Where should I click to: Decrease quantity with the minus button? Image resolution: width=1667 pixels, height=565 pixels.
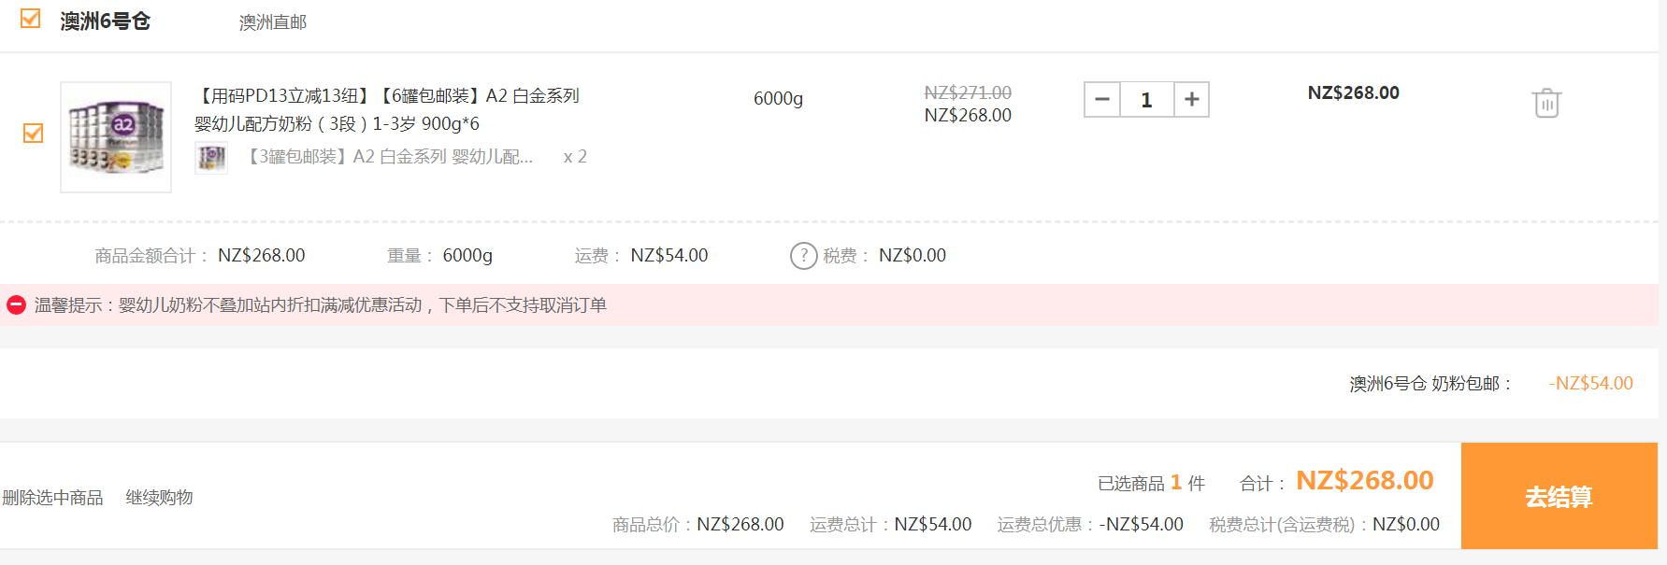tap(1102, 100)
